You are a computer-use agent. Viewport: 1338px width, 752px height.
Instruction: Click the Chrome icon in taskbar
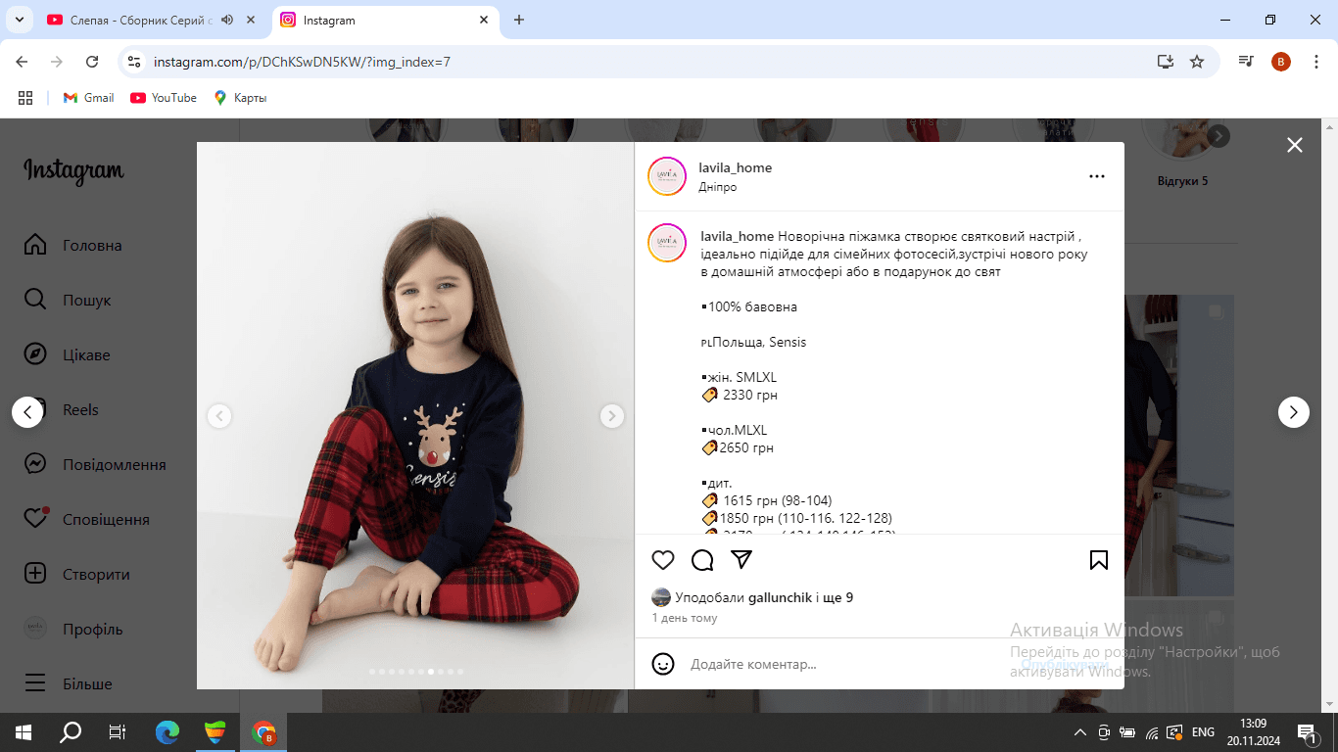click(263, 731)
